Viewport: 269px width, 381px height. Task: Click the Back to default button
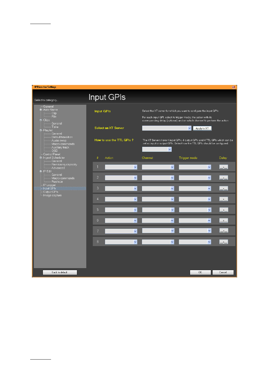59,272
